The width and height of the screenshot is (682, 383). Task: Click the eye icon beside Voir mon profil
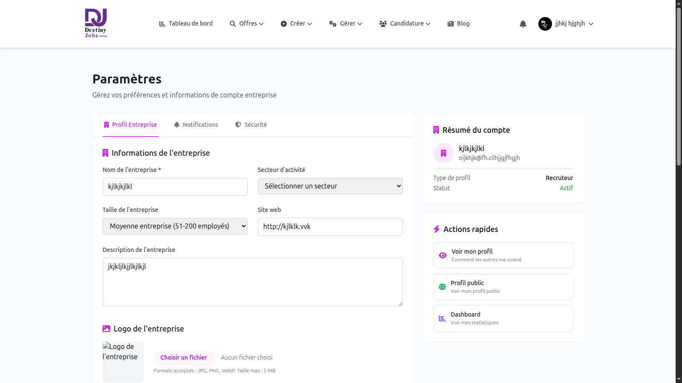pos(442,255)
